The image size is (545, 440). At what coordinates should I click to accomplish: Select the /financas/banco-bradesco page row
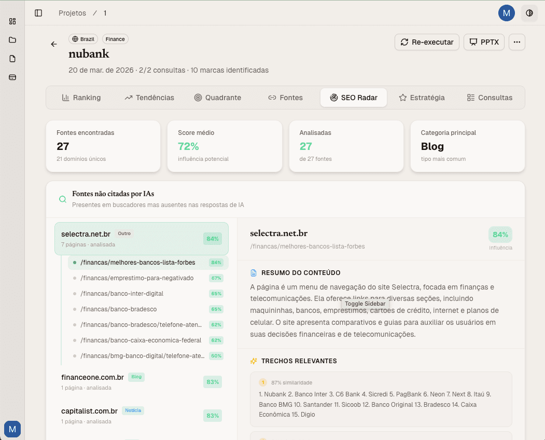point(148,309)
